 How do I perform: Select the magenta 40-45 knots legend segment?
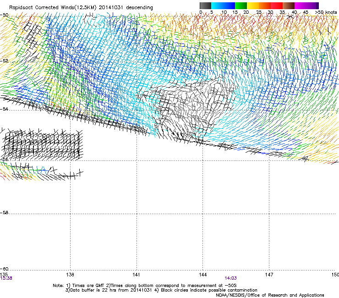click(x=301, y=6)
